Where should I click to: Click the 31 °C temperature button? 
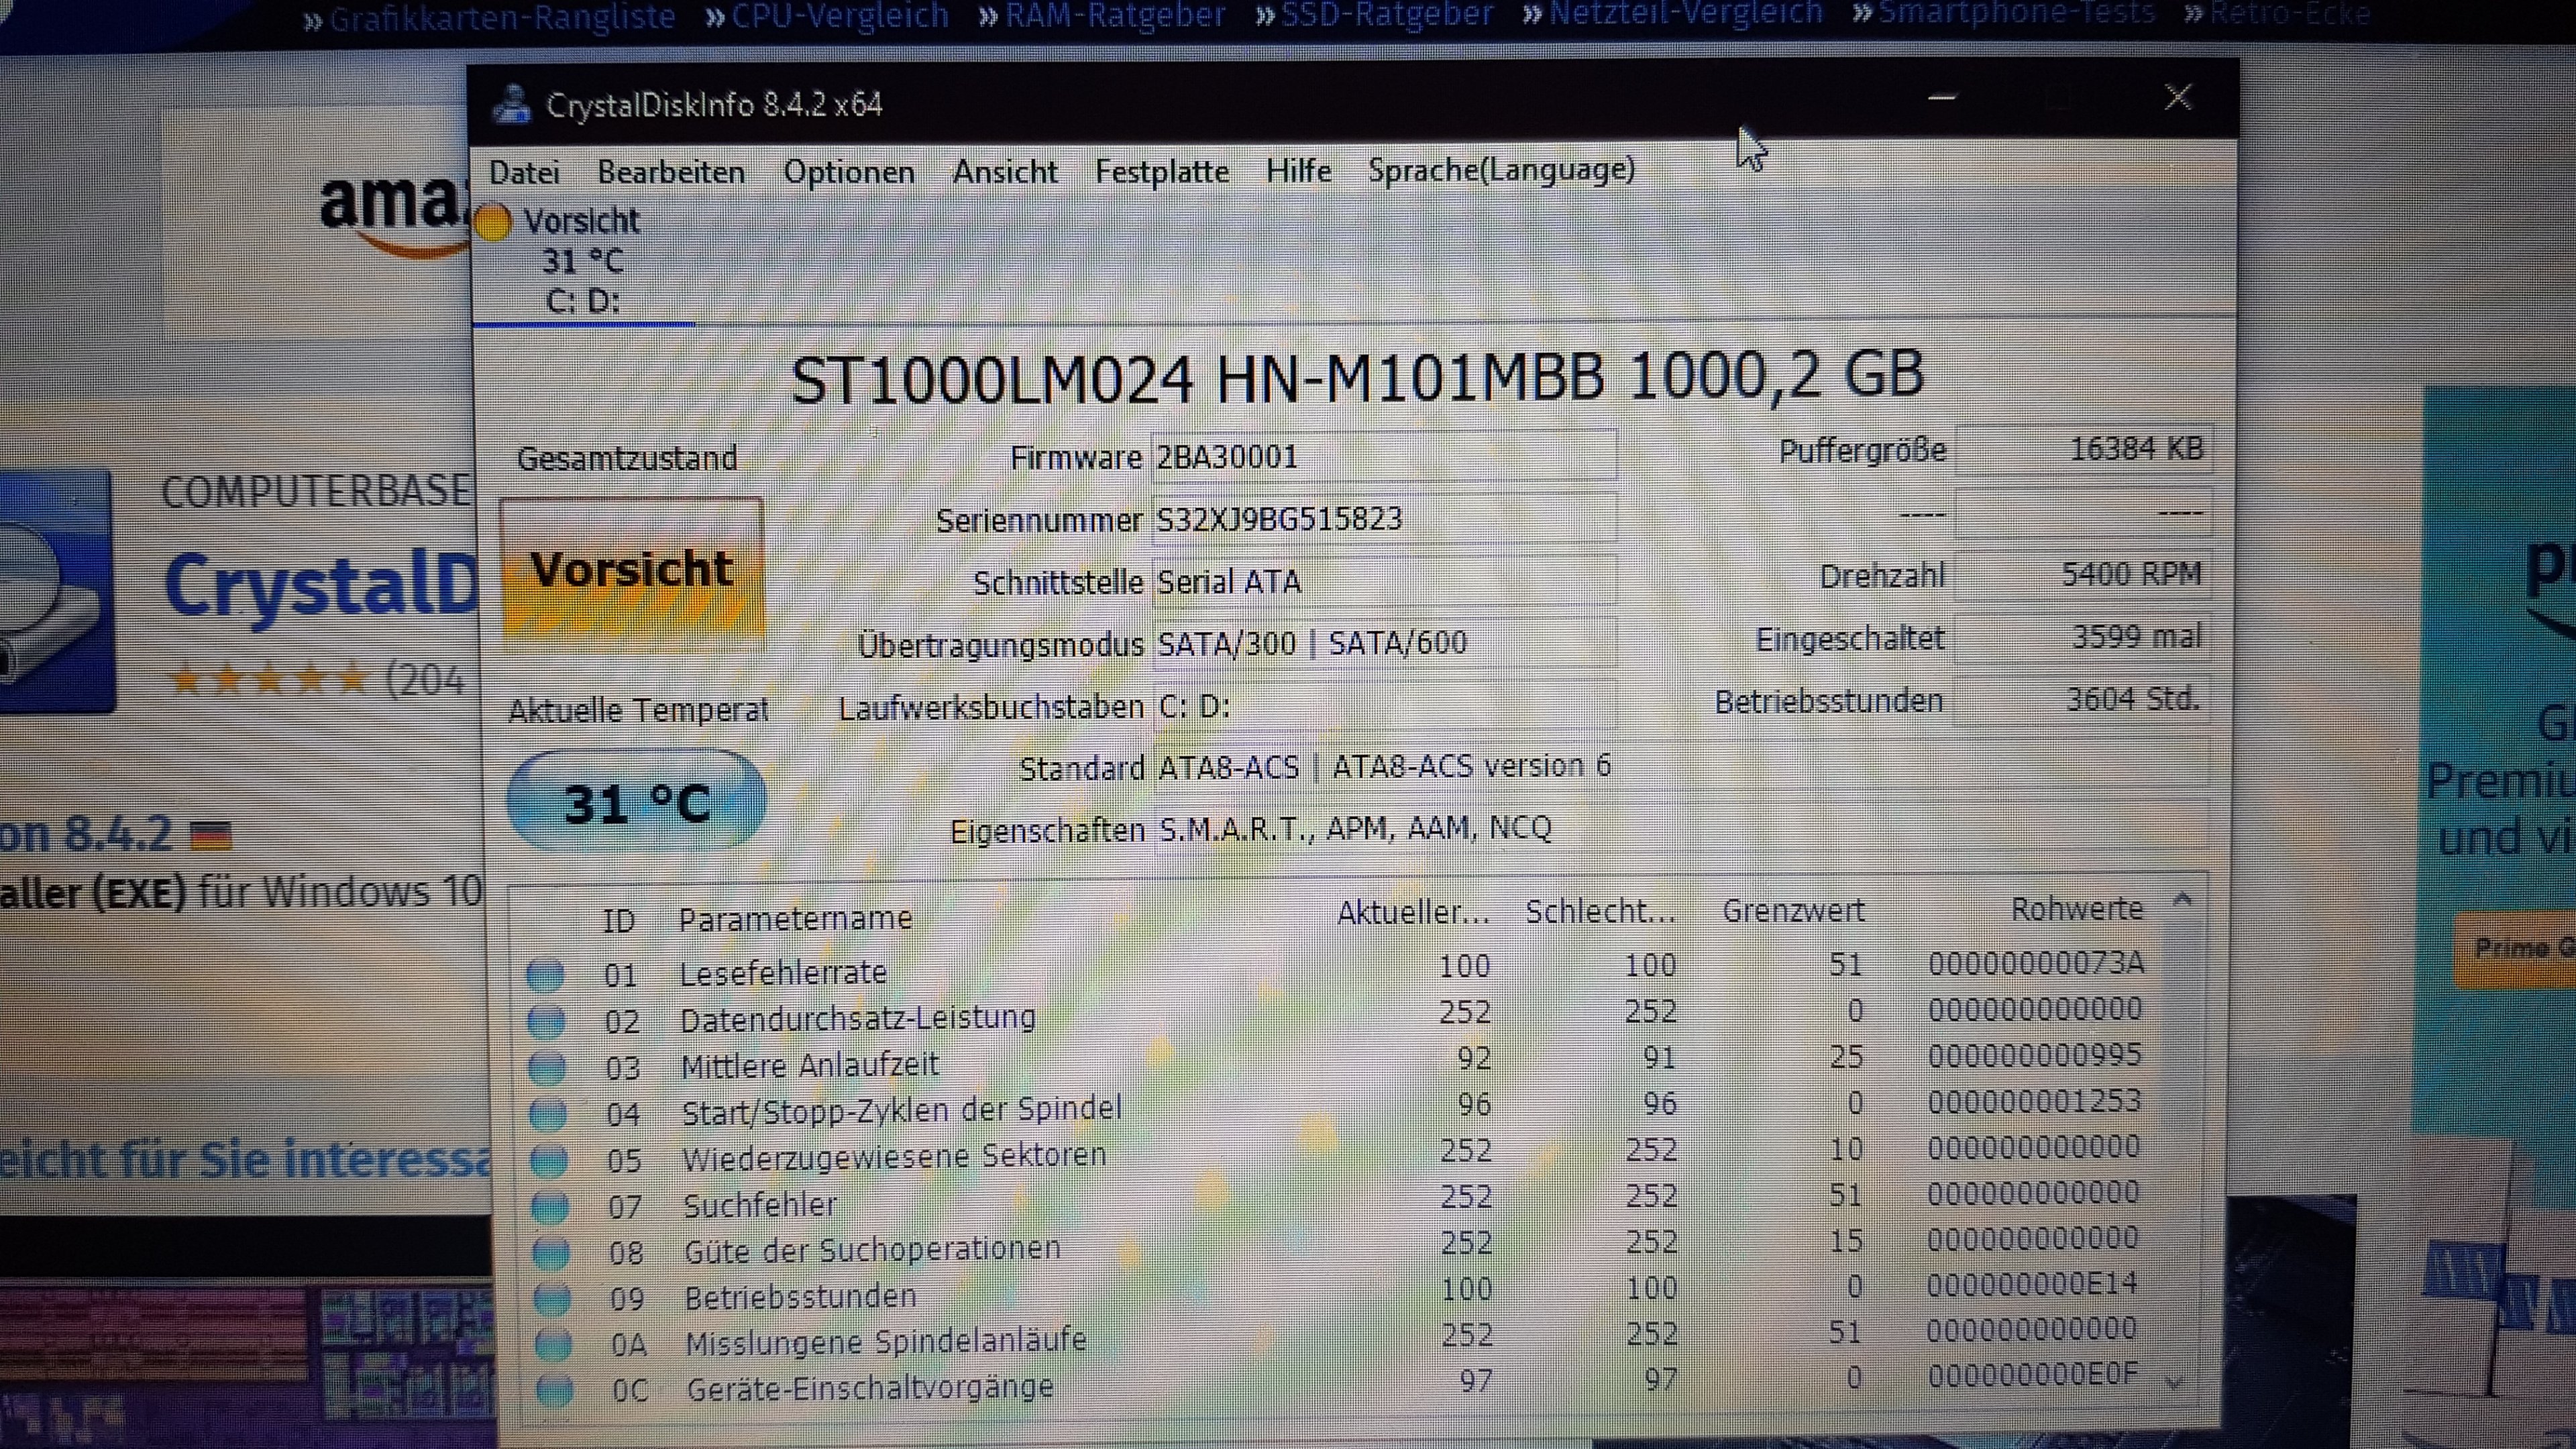[636, 803]
